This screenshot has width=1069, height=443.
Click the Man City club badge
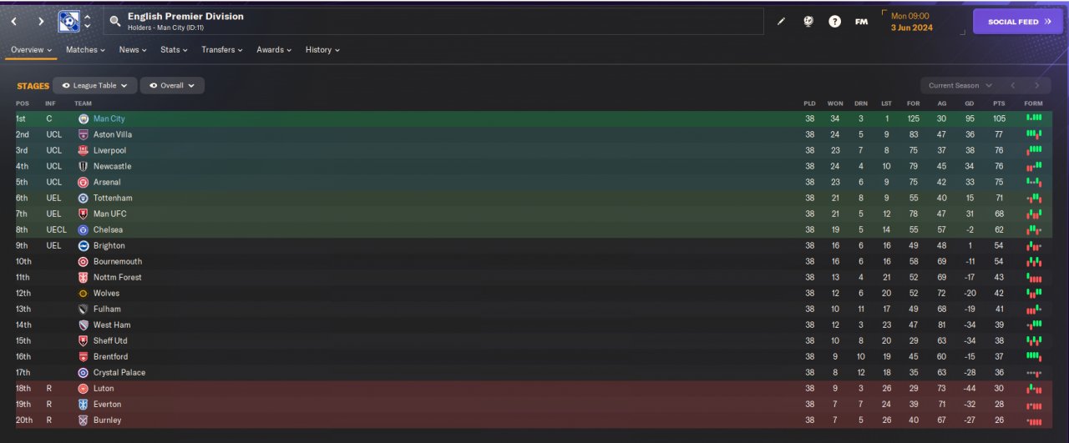(83, 119)
